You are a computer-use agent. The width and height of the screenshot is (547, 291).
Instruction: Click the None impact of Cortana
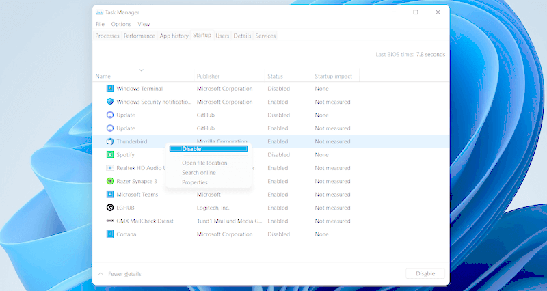[x=321, y=234]
